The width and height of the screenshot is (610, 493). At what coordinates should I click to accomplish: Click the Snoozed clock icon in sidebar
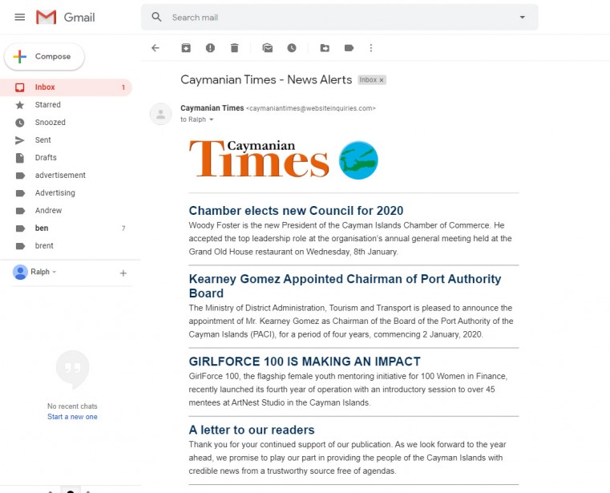click(x=20, y=123)
